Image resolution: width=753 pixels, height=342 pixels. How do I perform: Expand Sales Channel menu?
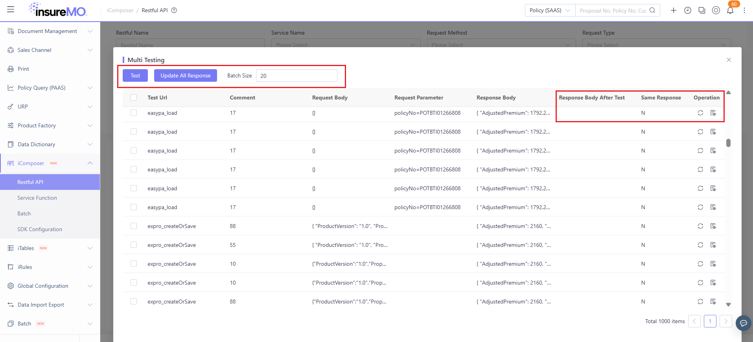(50, 50)
